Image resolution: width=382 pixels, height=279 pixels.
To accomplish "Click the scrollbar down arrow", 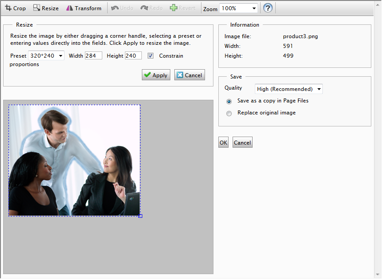I will coord(378,275).
